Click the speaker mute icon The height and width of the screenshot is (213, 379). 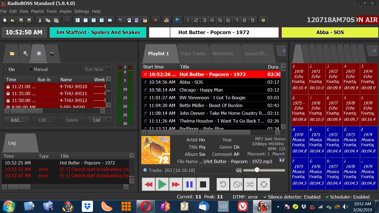coord(239,170)
